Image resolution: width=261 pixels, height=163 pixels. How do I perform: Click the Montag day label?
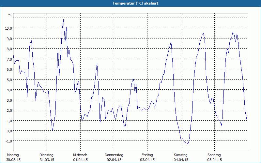[13, 155]
